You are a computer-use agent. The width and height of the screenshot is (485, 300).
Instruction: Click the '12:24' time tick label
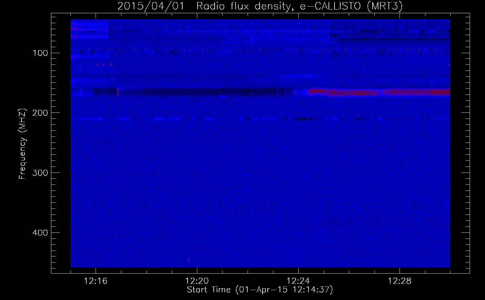[x=298, y=281]
